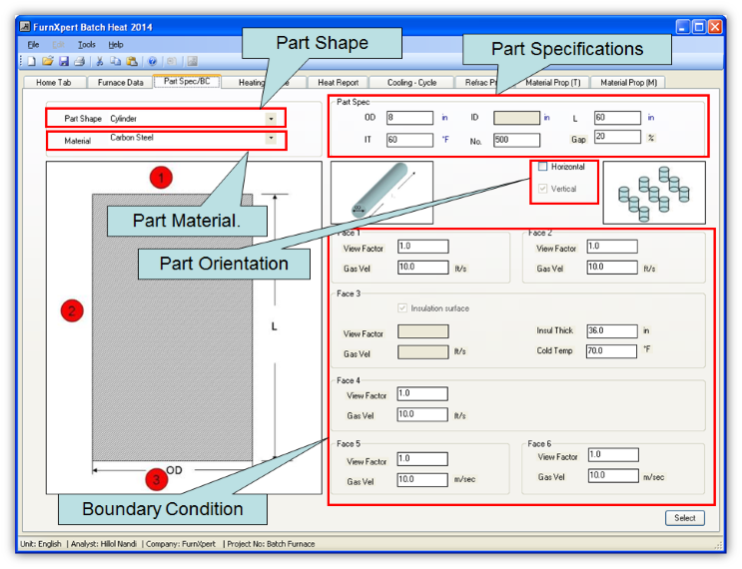The height and width of the screenshot is (569, 742).
Task: Switch to the Material Prop (T) tab
Action: click(552, 82)
